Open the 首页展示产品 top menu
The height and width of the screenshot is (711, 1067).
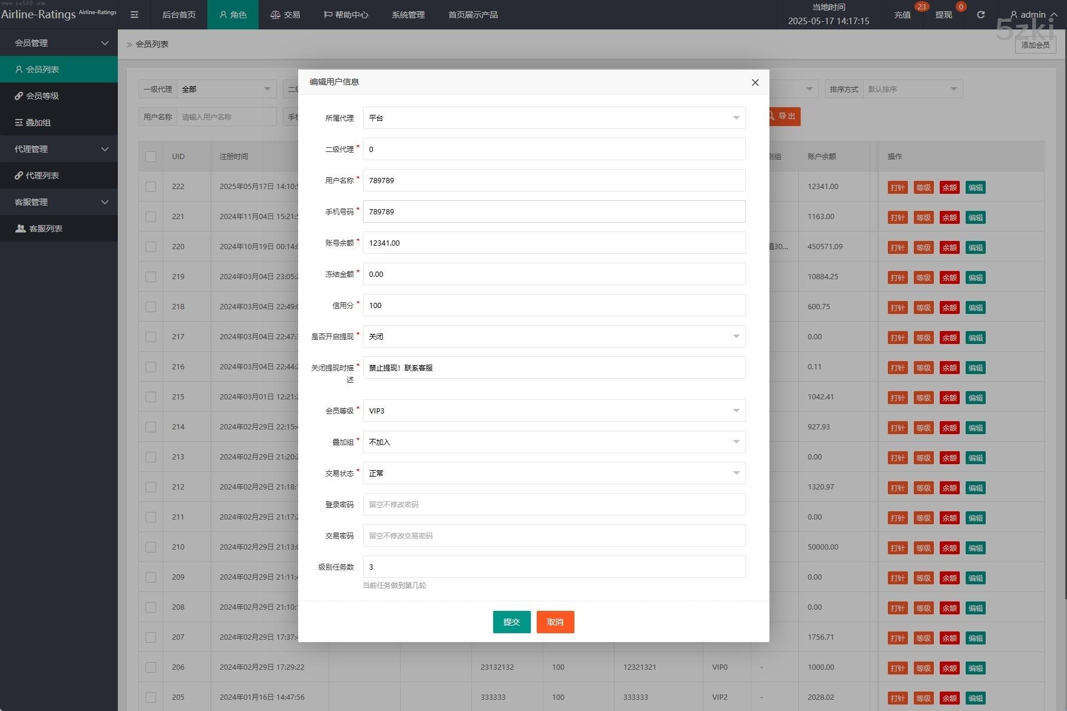(473, 15)
